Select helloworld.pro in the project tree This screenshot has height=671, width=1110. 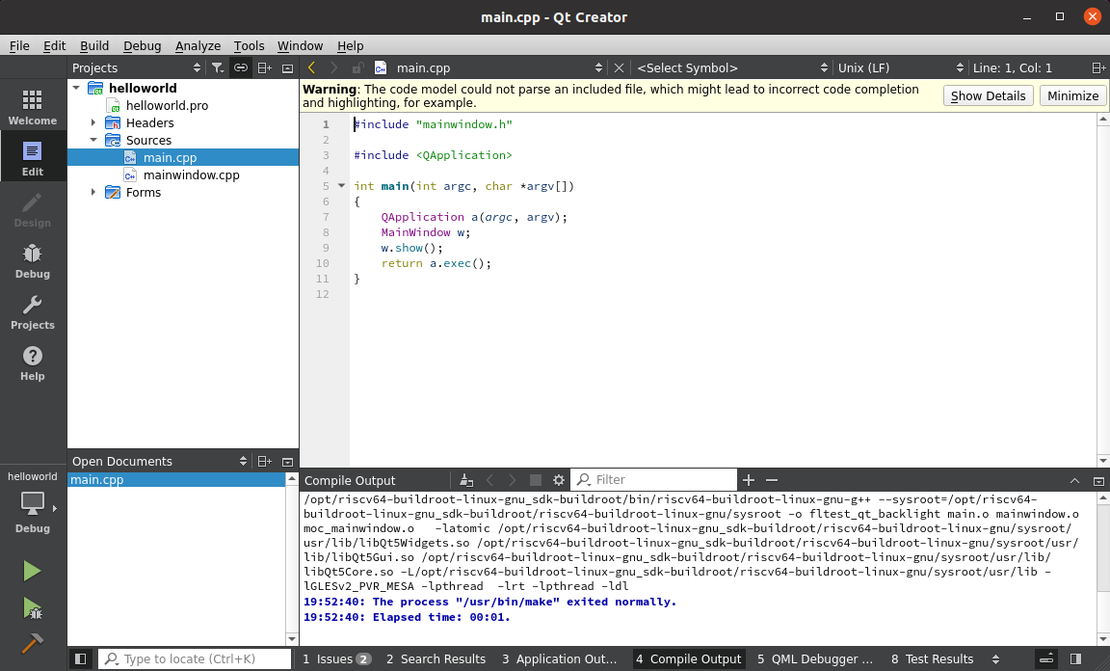tap(167, 106)
